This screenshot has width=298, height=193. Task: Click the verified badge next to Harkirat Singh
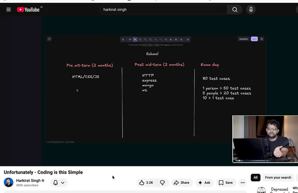pos(43,180)
